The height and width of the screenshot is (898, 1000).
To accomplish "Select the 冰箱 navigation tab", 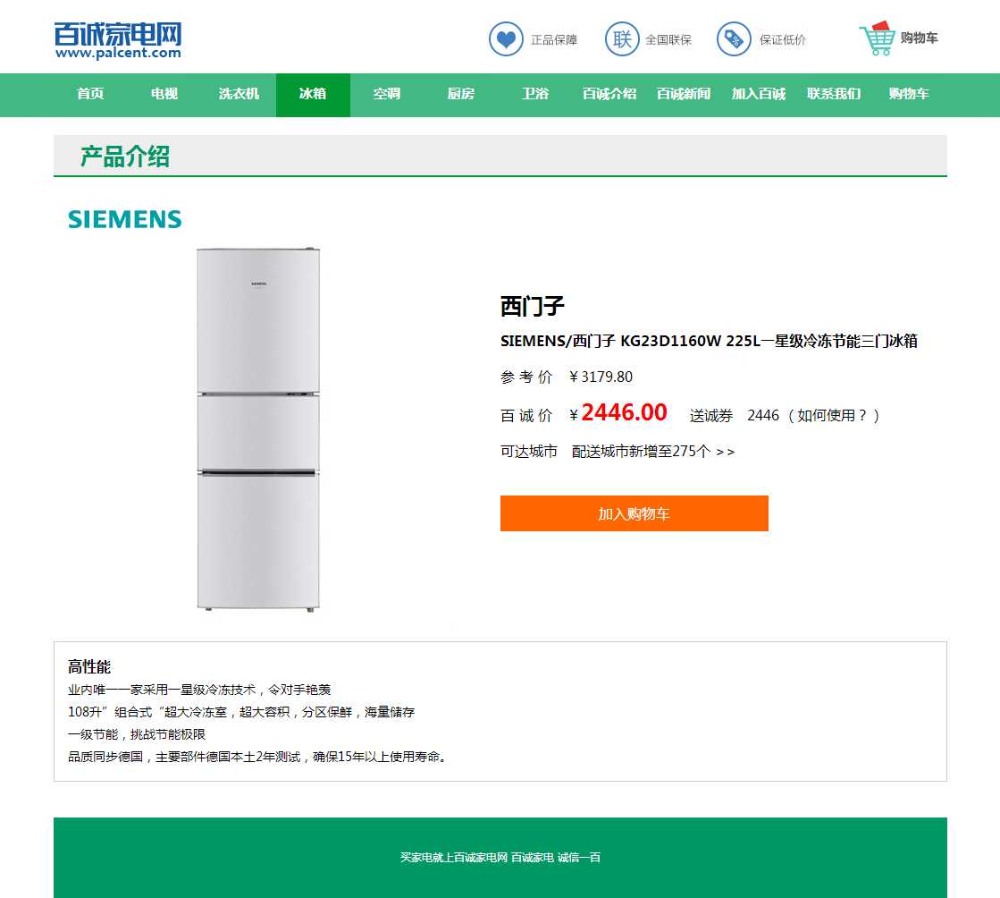I will 313,94.
